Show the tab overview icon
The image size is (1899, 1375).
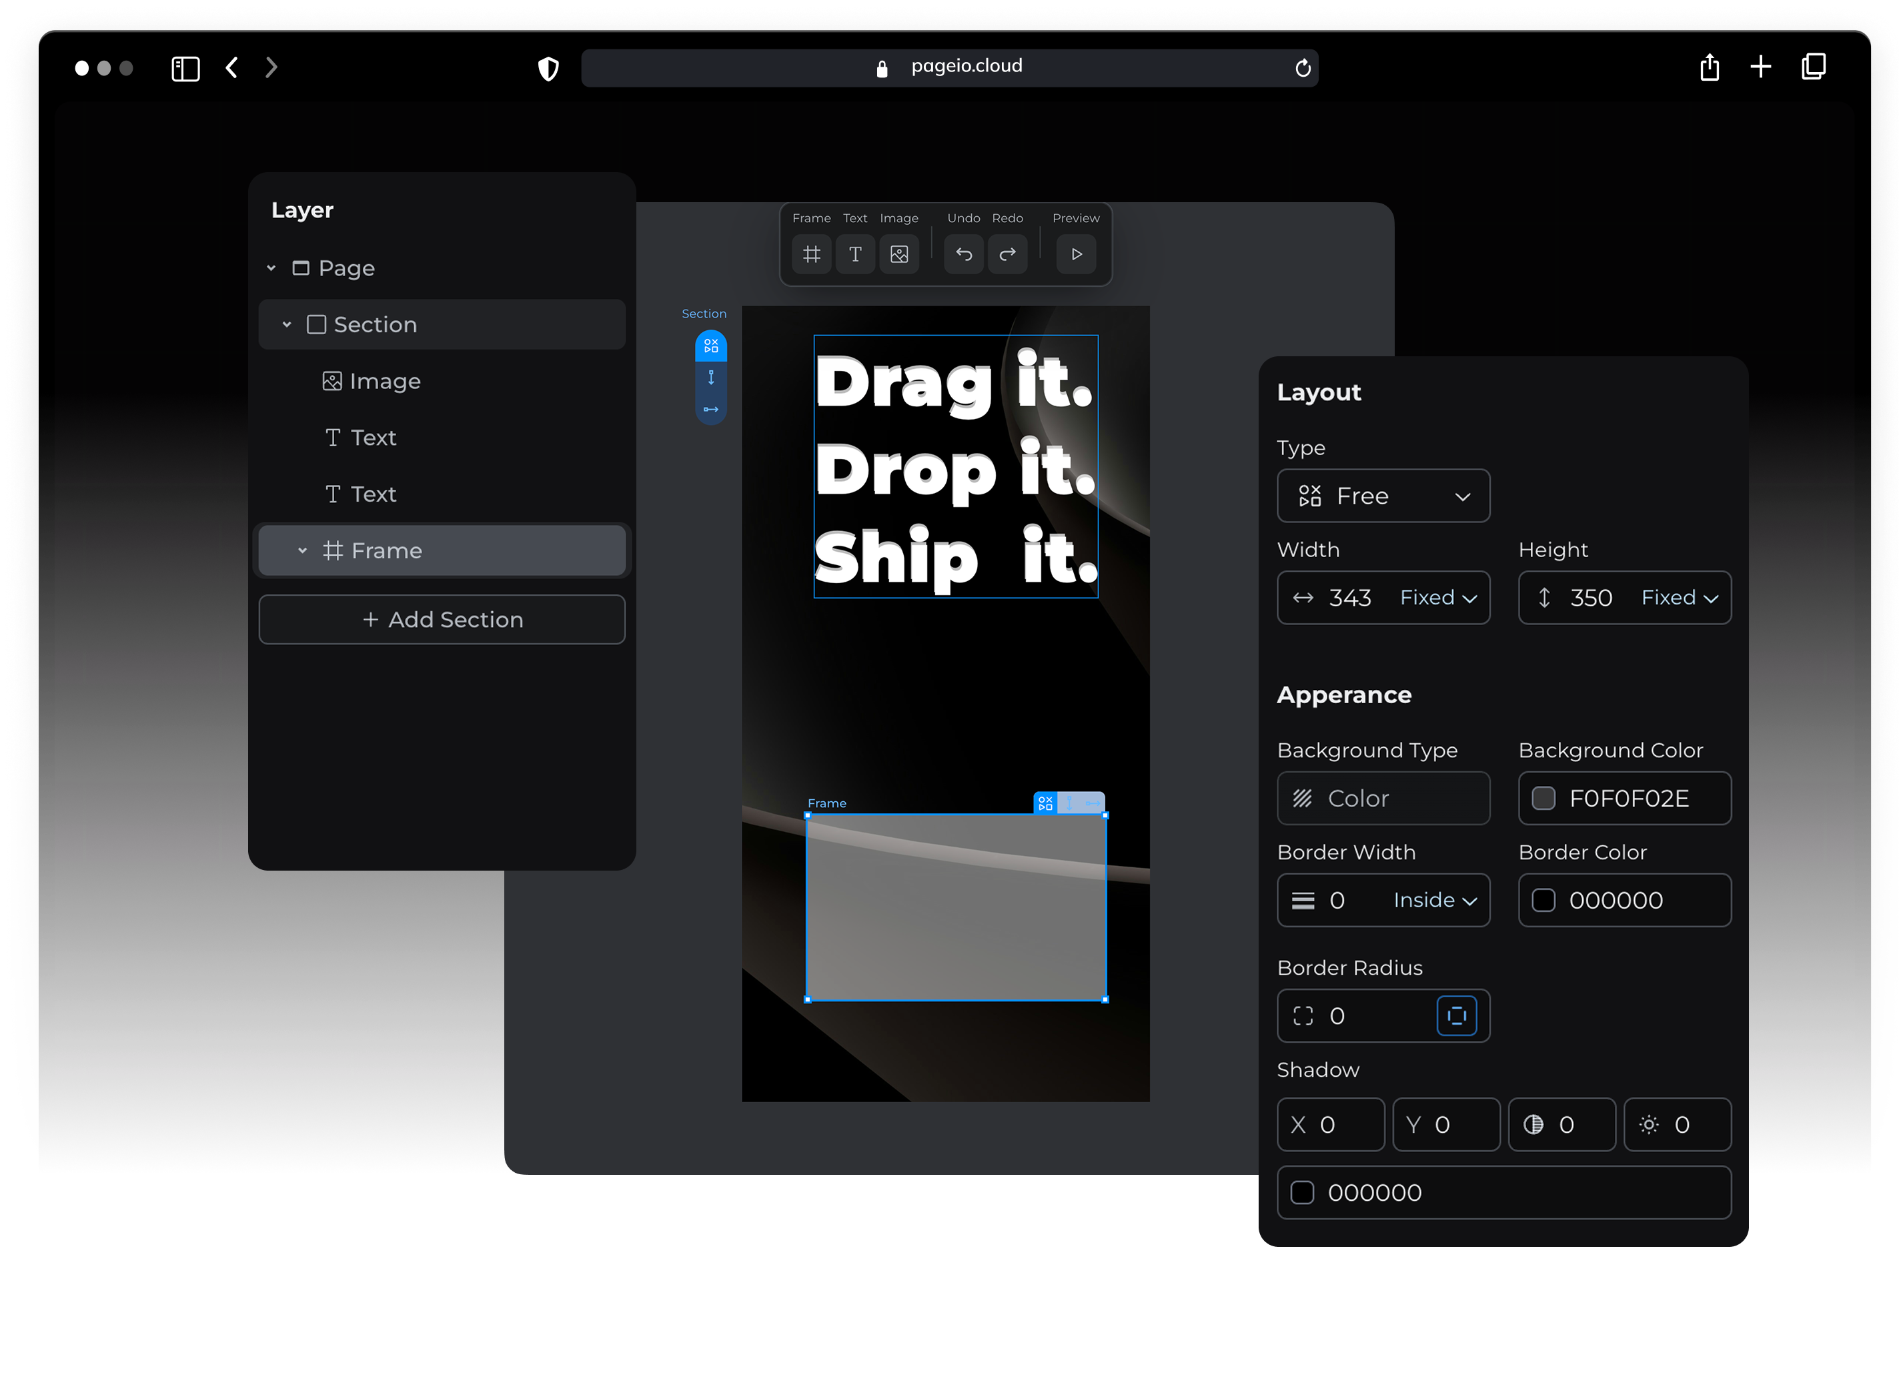click(1814, 66)
